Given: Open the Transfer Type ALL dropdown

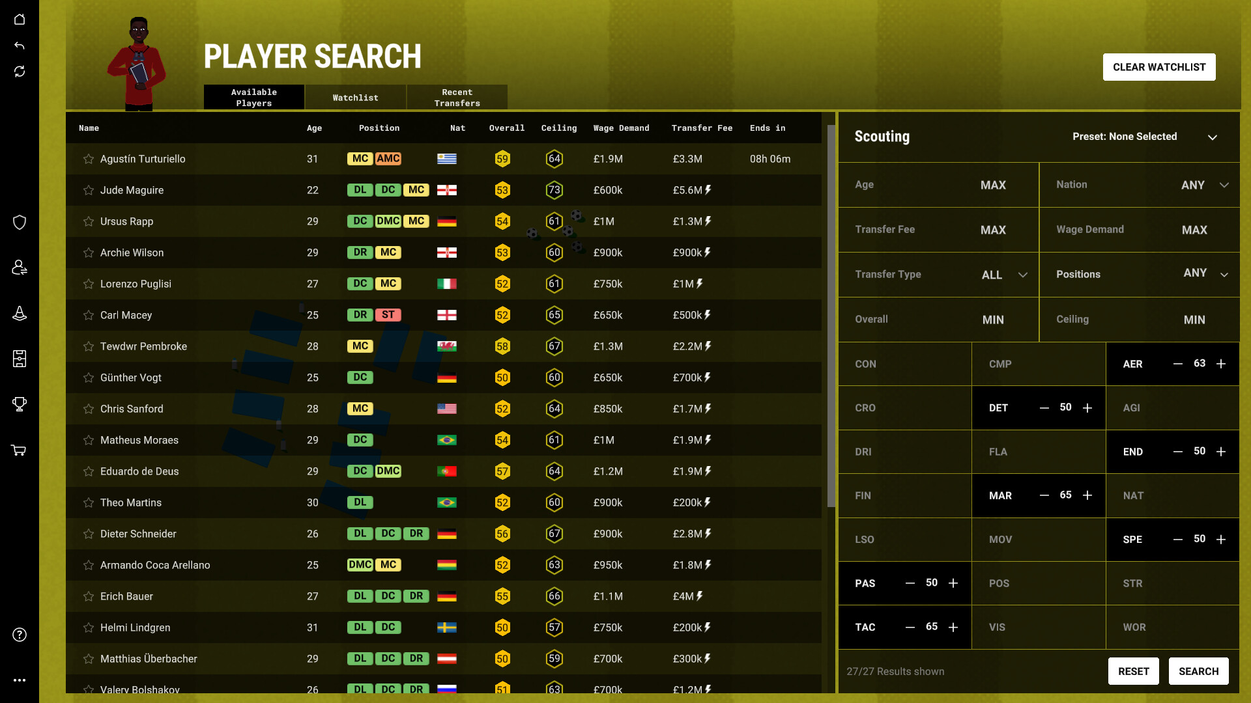Looking at the screenshot, I should [1002, 274].
